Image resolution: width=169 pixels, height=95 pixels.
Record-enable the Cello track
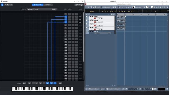(95, 29)
